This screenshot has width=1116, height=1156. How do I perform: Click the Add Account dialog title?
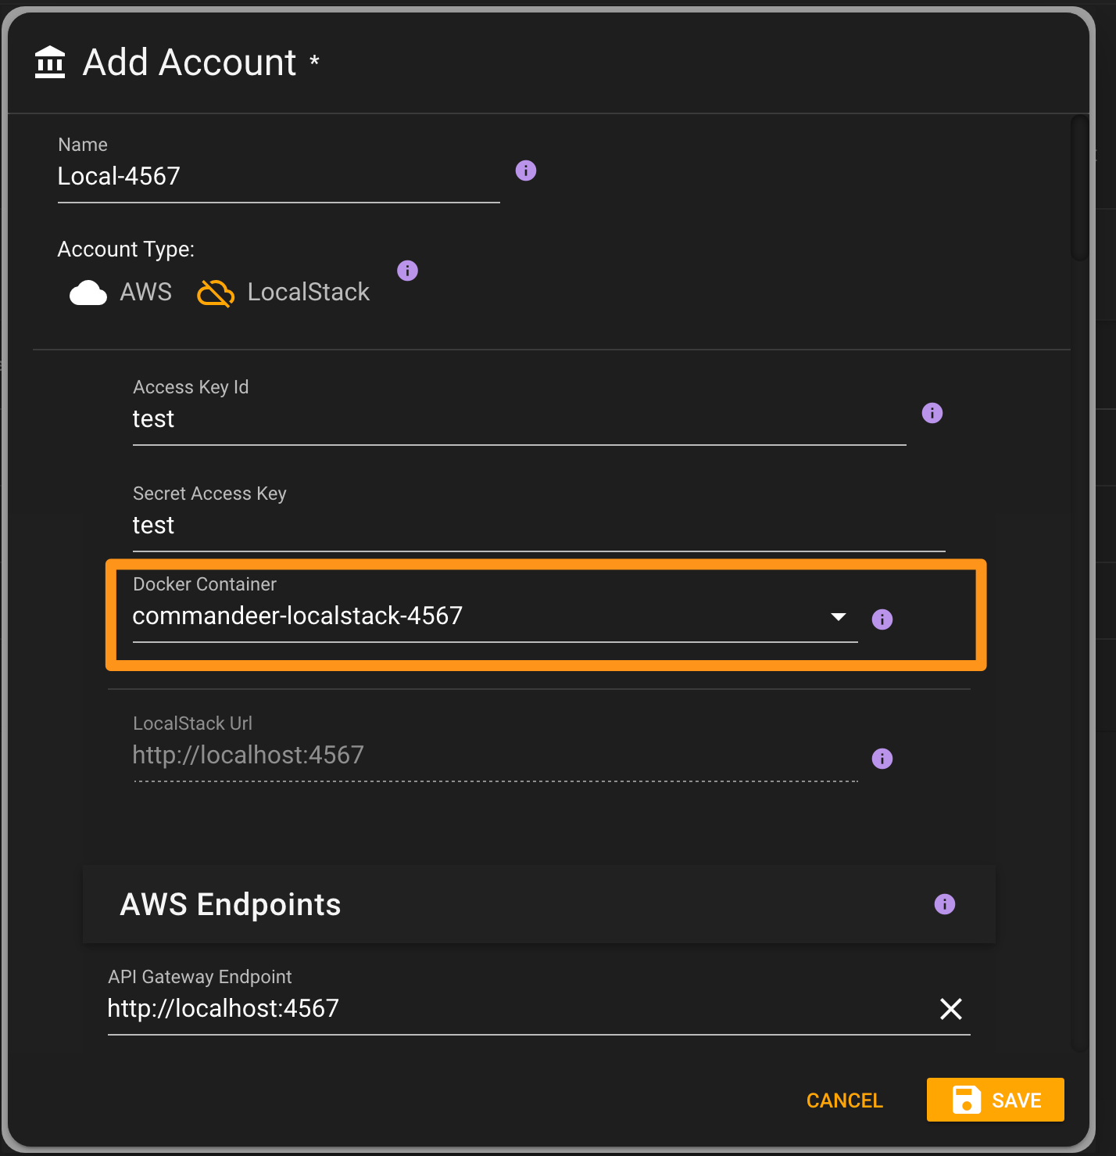tap(190, 63)
